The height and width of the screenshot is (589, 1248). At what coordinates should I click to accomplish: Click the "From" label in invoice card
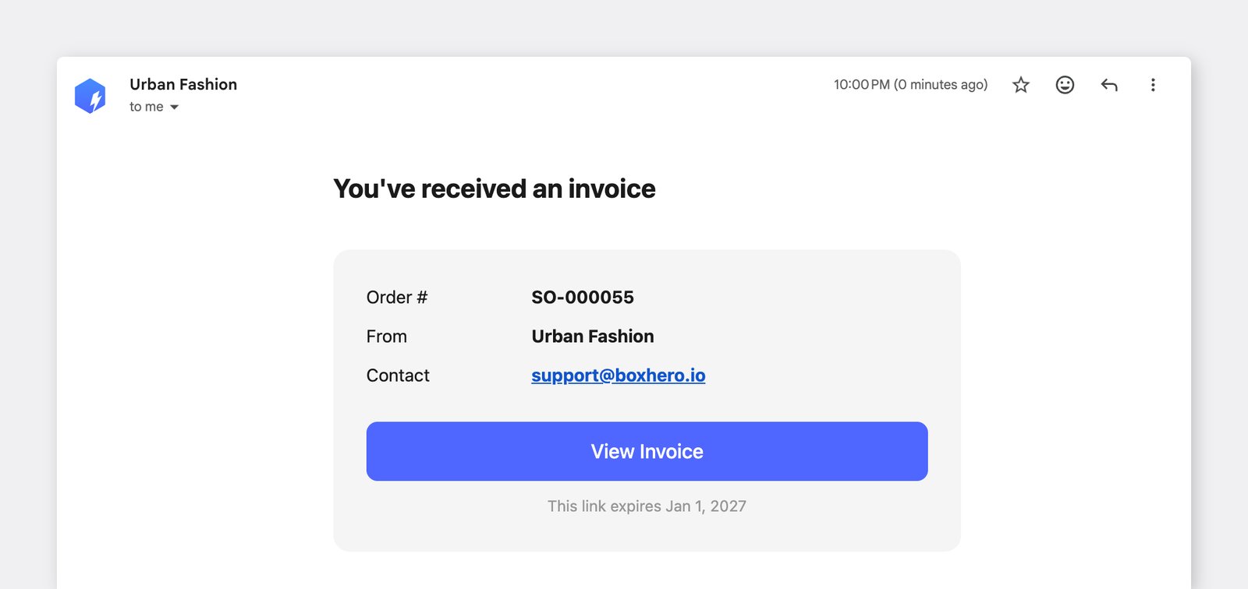[387, 337]
